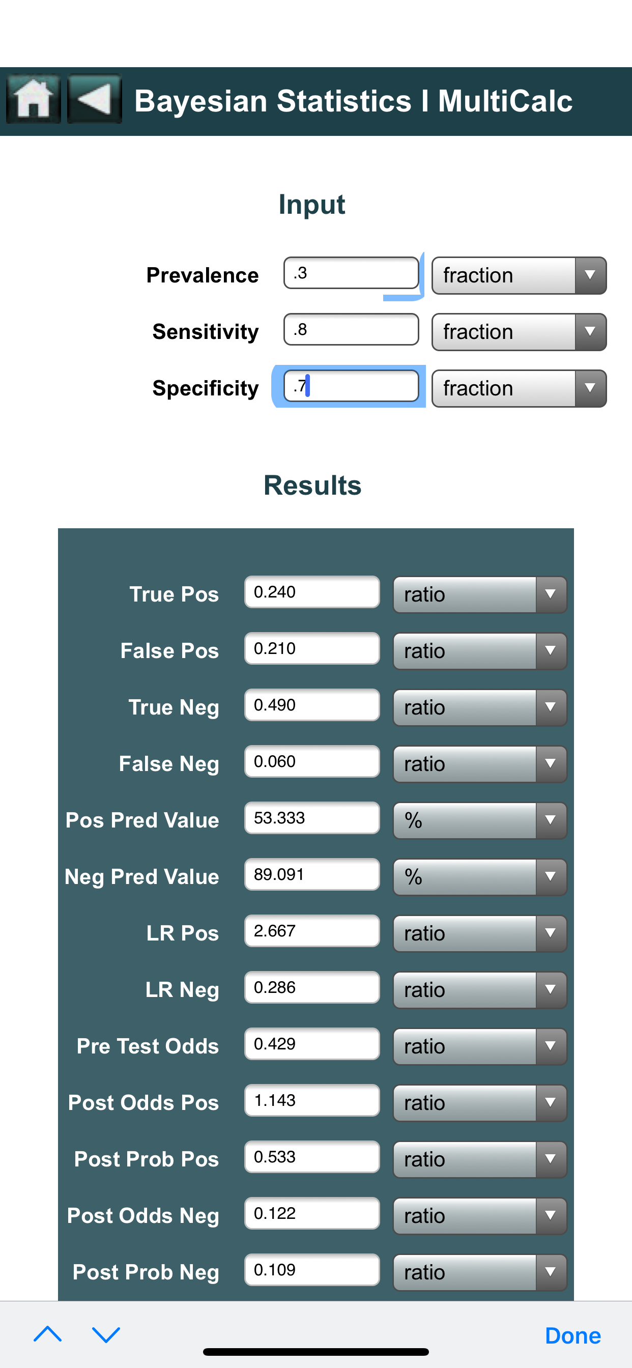Focus the Sensitivity input field
Screen dimensions: 632x1368
pyautogui.click(x=351, y=330)
